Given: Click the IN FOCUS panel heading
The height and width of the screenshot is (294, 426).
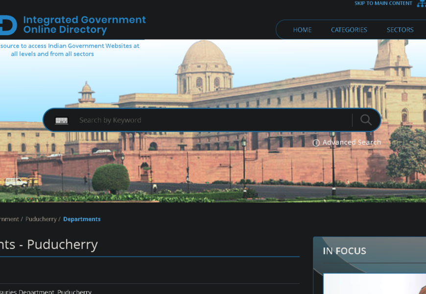Looking at the screenshot, I should point(344,251).
